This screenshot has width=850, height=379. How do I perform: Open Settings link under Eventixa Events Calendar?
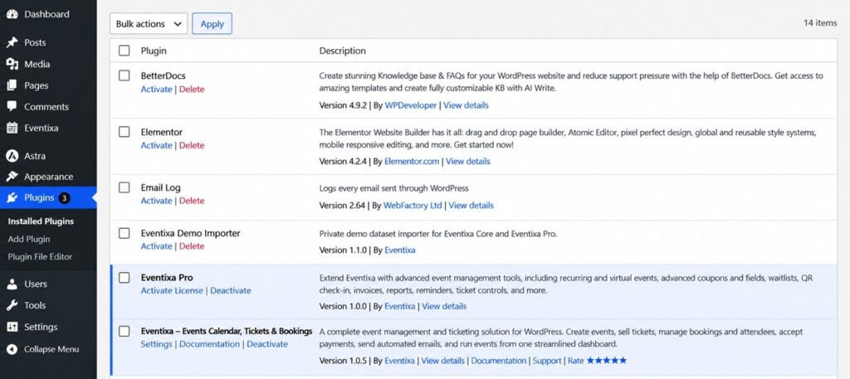(157, 344)
